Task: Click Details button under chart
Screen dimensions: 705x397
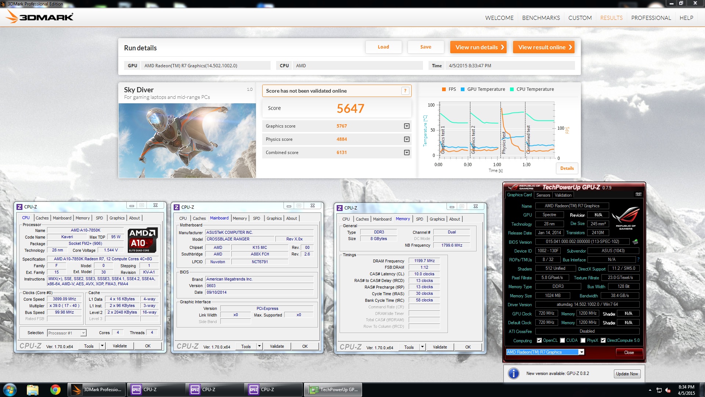Action: coord(567,168)
